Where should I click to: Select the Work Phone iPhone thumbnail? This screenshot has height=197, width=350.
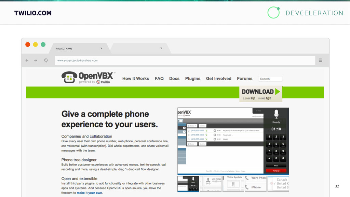click(256, 184)
